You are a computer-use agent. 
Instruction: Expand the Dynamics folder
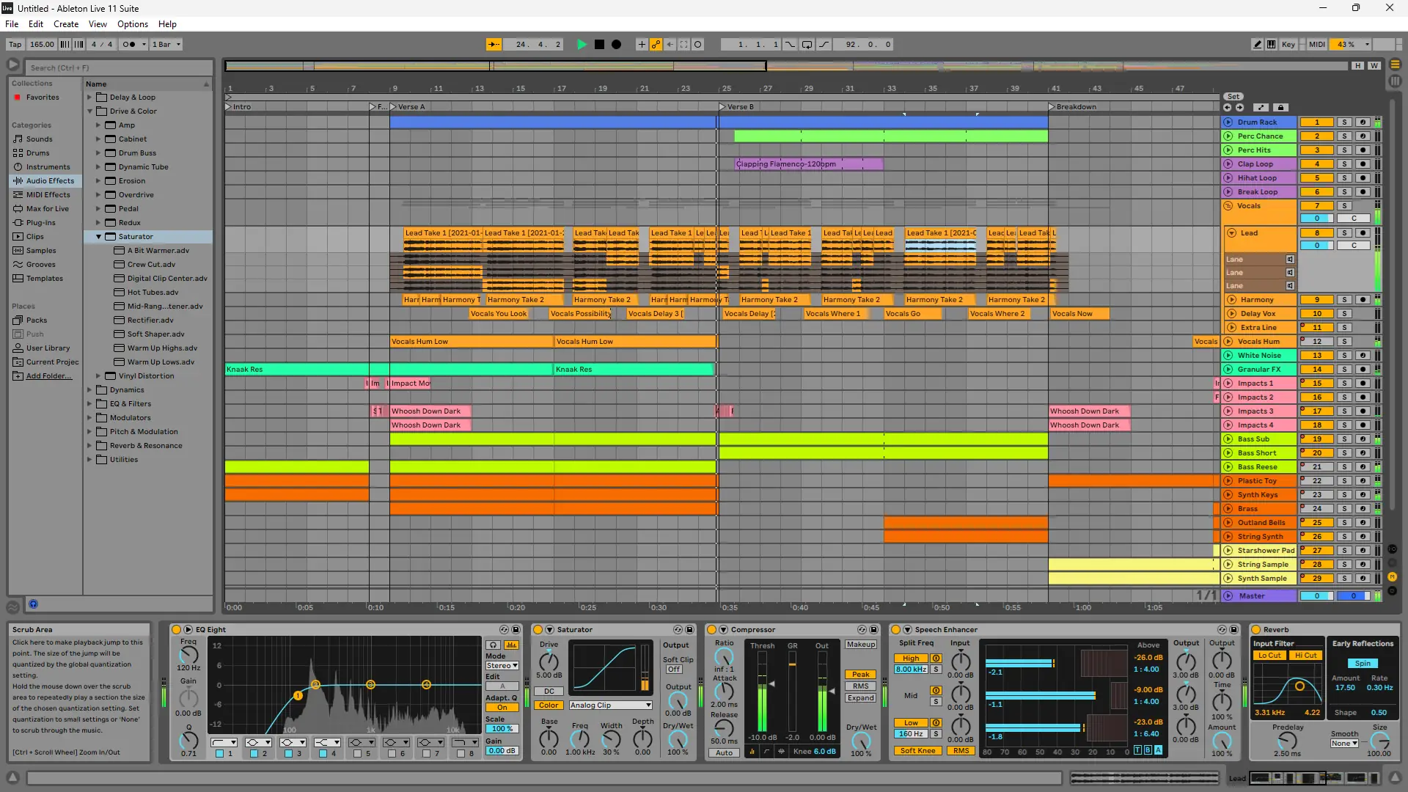point(90,390)
